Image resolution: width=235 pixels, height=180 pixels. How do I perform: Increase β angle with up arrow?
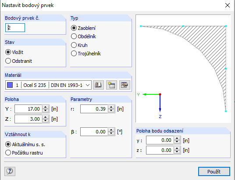point(111,130)
